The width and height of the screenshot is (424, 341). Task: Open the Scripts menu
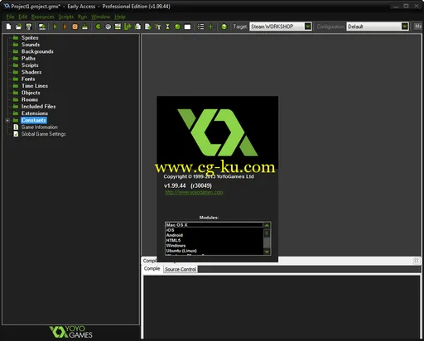[x=66, y=17]
